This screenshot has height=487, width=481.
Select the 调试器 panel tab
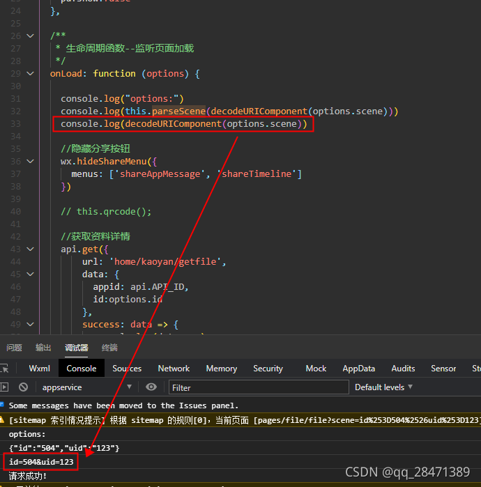click(77, 348)
